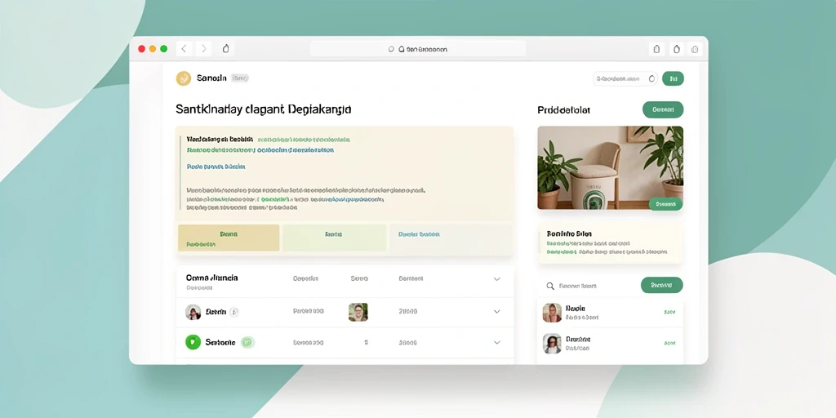836x418 pixels.
Task: Click the icon right of the forward arrow
Action: (x=225, y=48)
